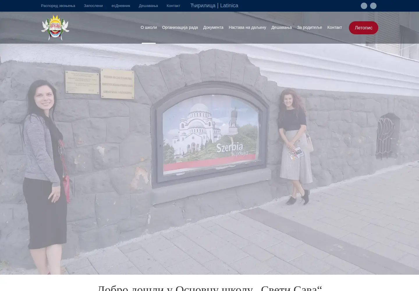Open Распоред звоњења in the top bar

(58, 6)
